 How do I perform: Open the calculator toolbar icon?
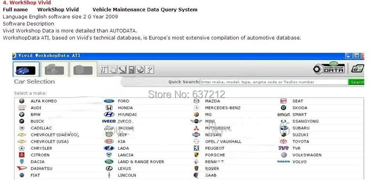pos(131,70)
